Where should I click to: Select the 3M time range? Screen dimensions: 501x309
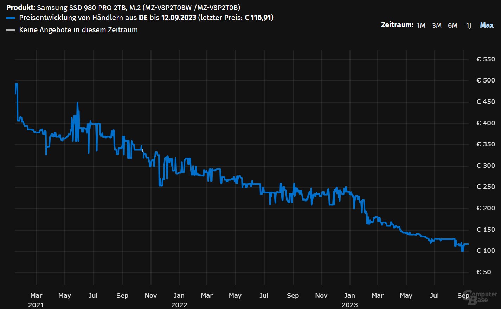437,25
